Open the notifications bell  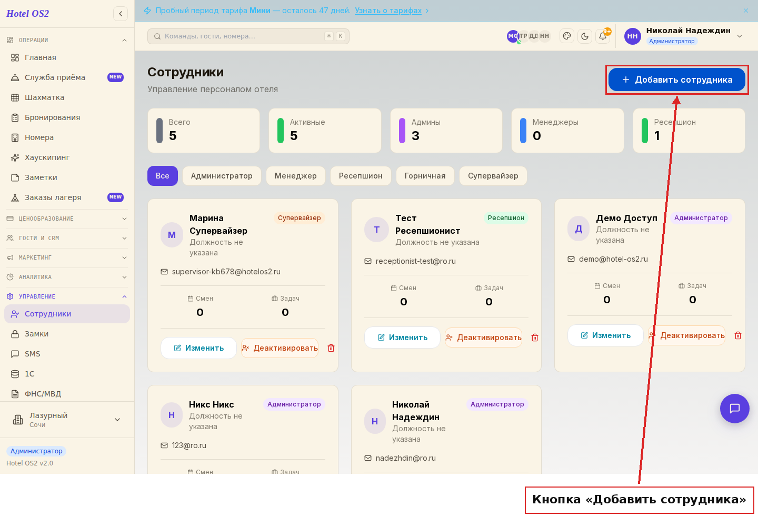click(x=603, y=36)
